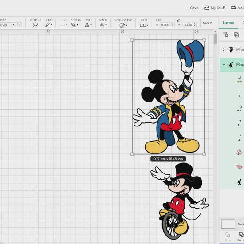Open the Create Sticker dropdown arrow
244x244 pixels.
click(x=127, y=25)
